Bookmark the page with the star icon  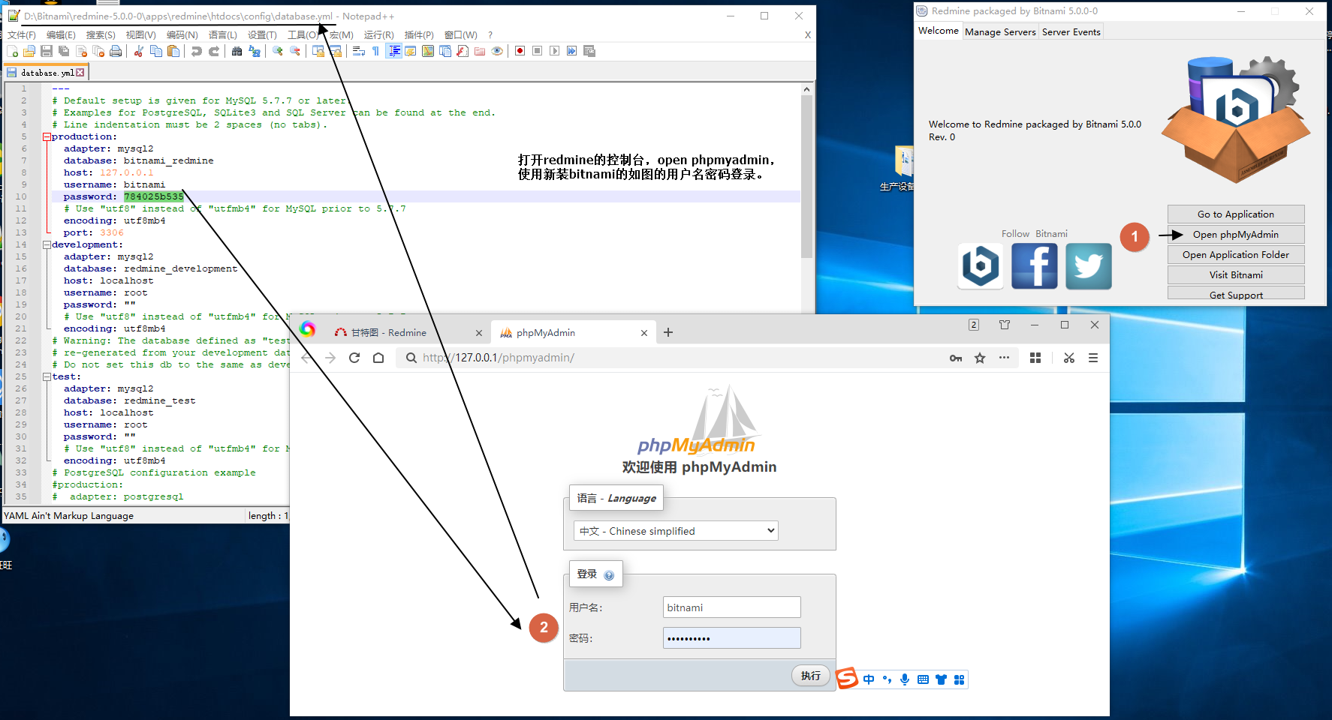point(980,358)
